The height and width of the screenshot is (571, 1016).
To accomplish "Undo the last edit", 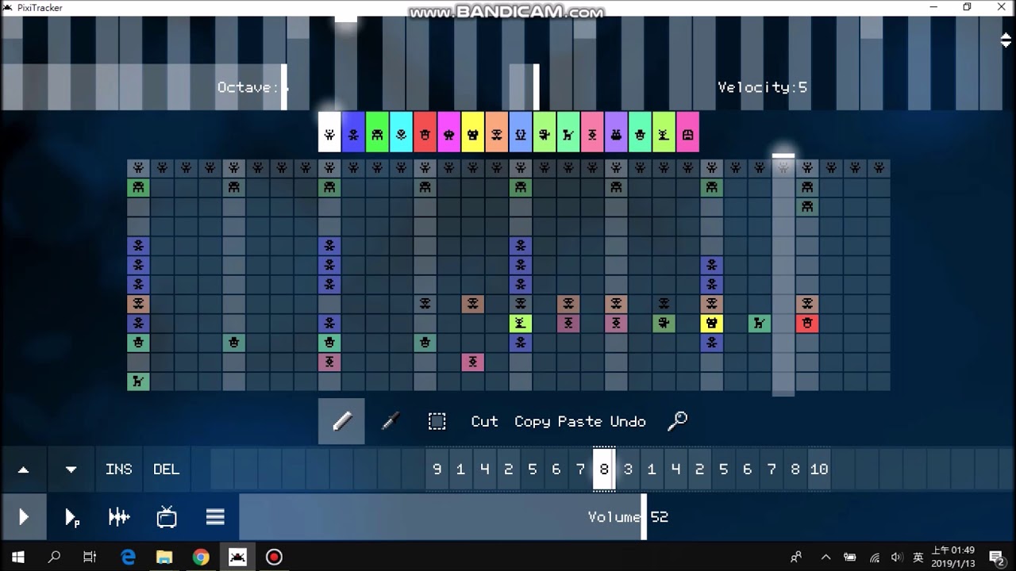I will (x=628, y=421).
